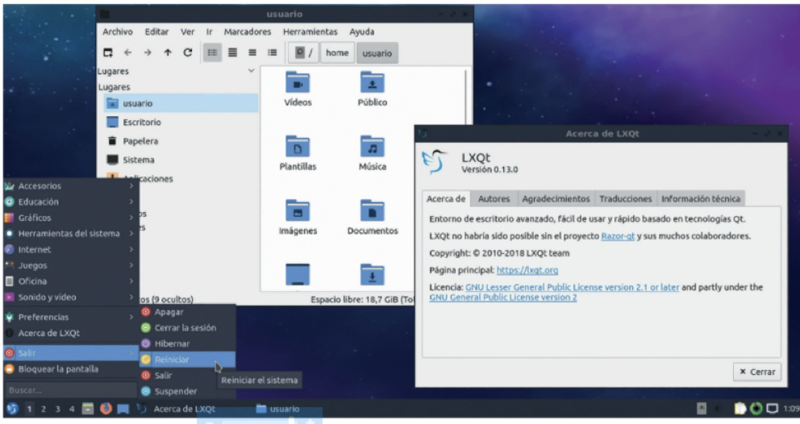Expand the Accesorios menu category
The width and height of the screenshot is (800, 424).
click(70, 185)
